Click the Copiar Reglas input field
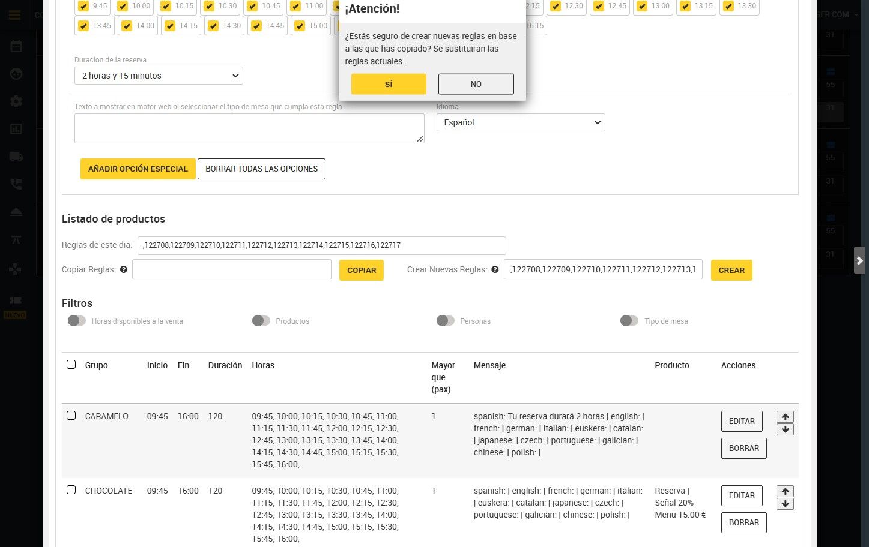869x547 pixels. coord(232,269)
